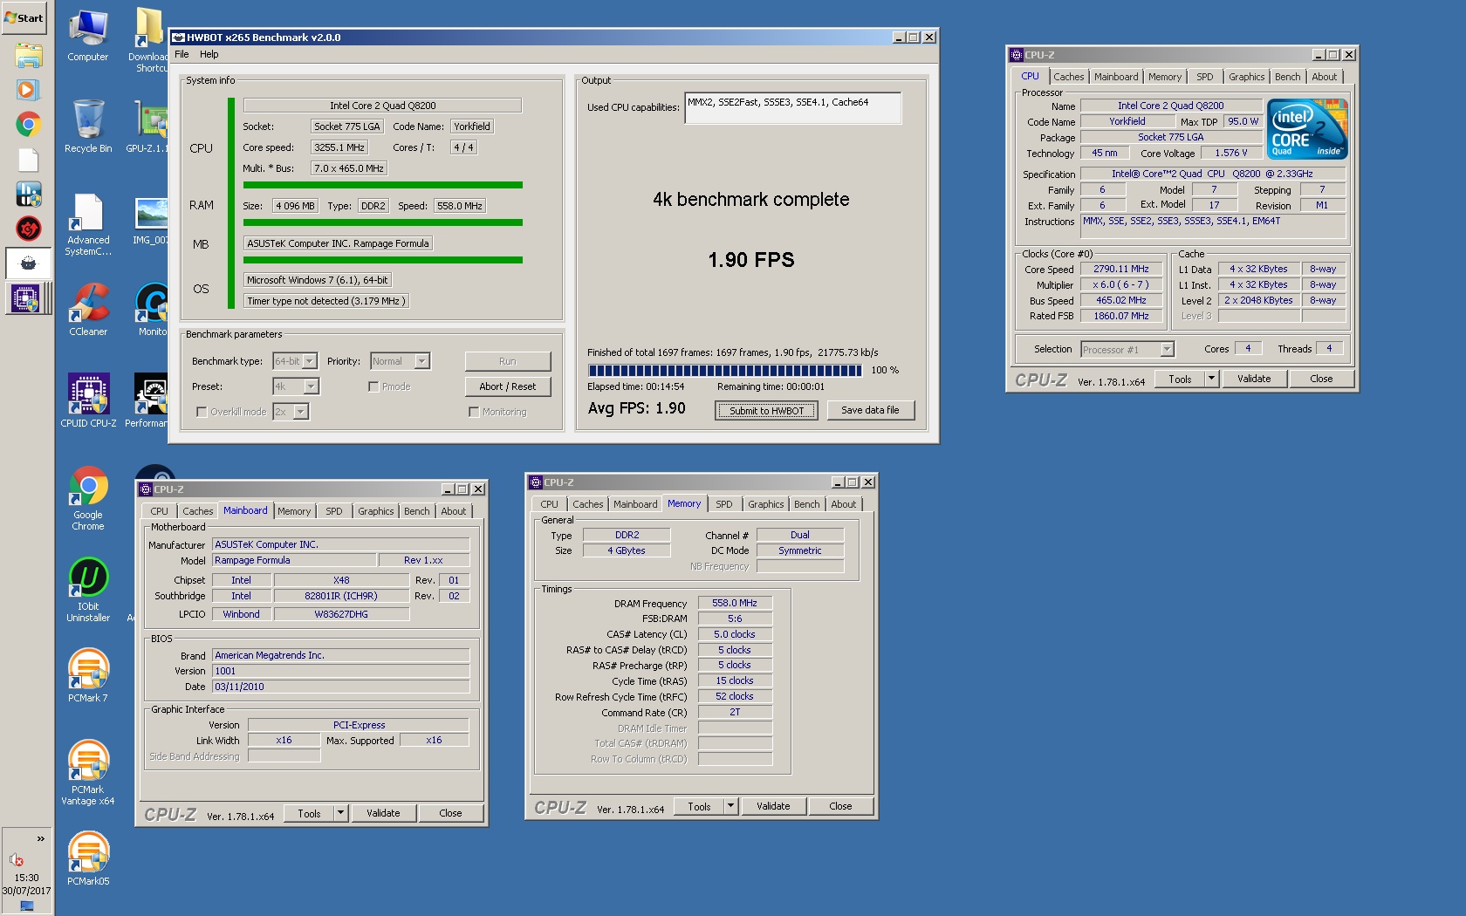Select the active HWBOT x265 taskbar button
This screenshot has height=916, width=1466.
click(x=28, y=263)
